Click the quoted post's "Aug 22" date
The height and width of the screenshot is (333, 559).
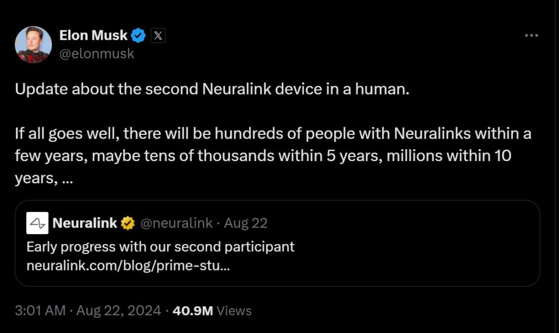click(246, 223)
